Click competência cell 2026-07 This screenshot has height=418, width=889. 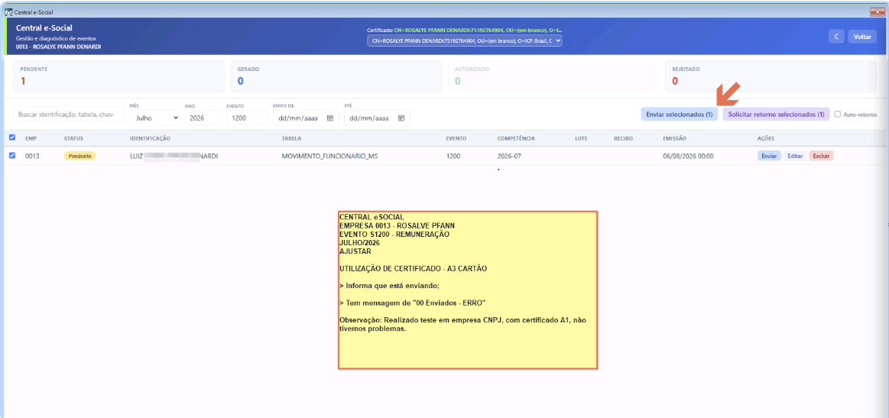pos(511,156)
